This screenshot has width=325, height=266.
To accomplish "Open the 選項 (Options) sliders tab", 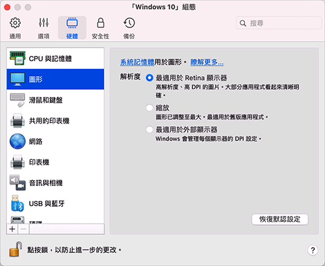I will (44, 28).
